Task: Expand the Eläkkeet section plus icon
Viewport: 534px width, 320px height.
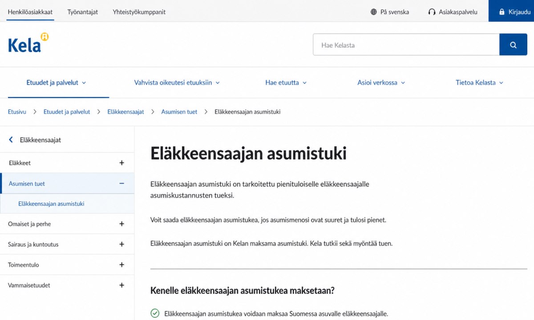Action: click(x=121, y=163)
